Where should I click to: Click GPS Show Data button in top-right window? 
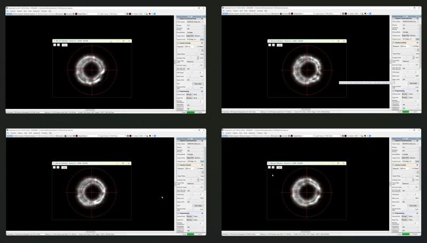[x=413, y=84]
